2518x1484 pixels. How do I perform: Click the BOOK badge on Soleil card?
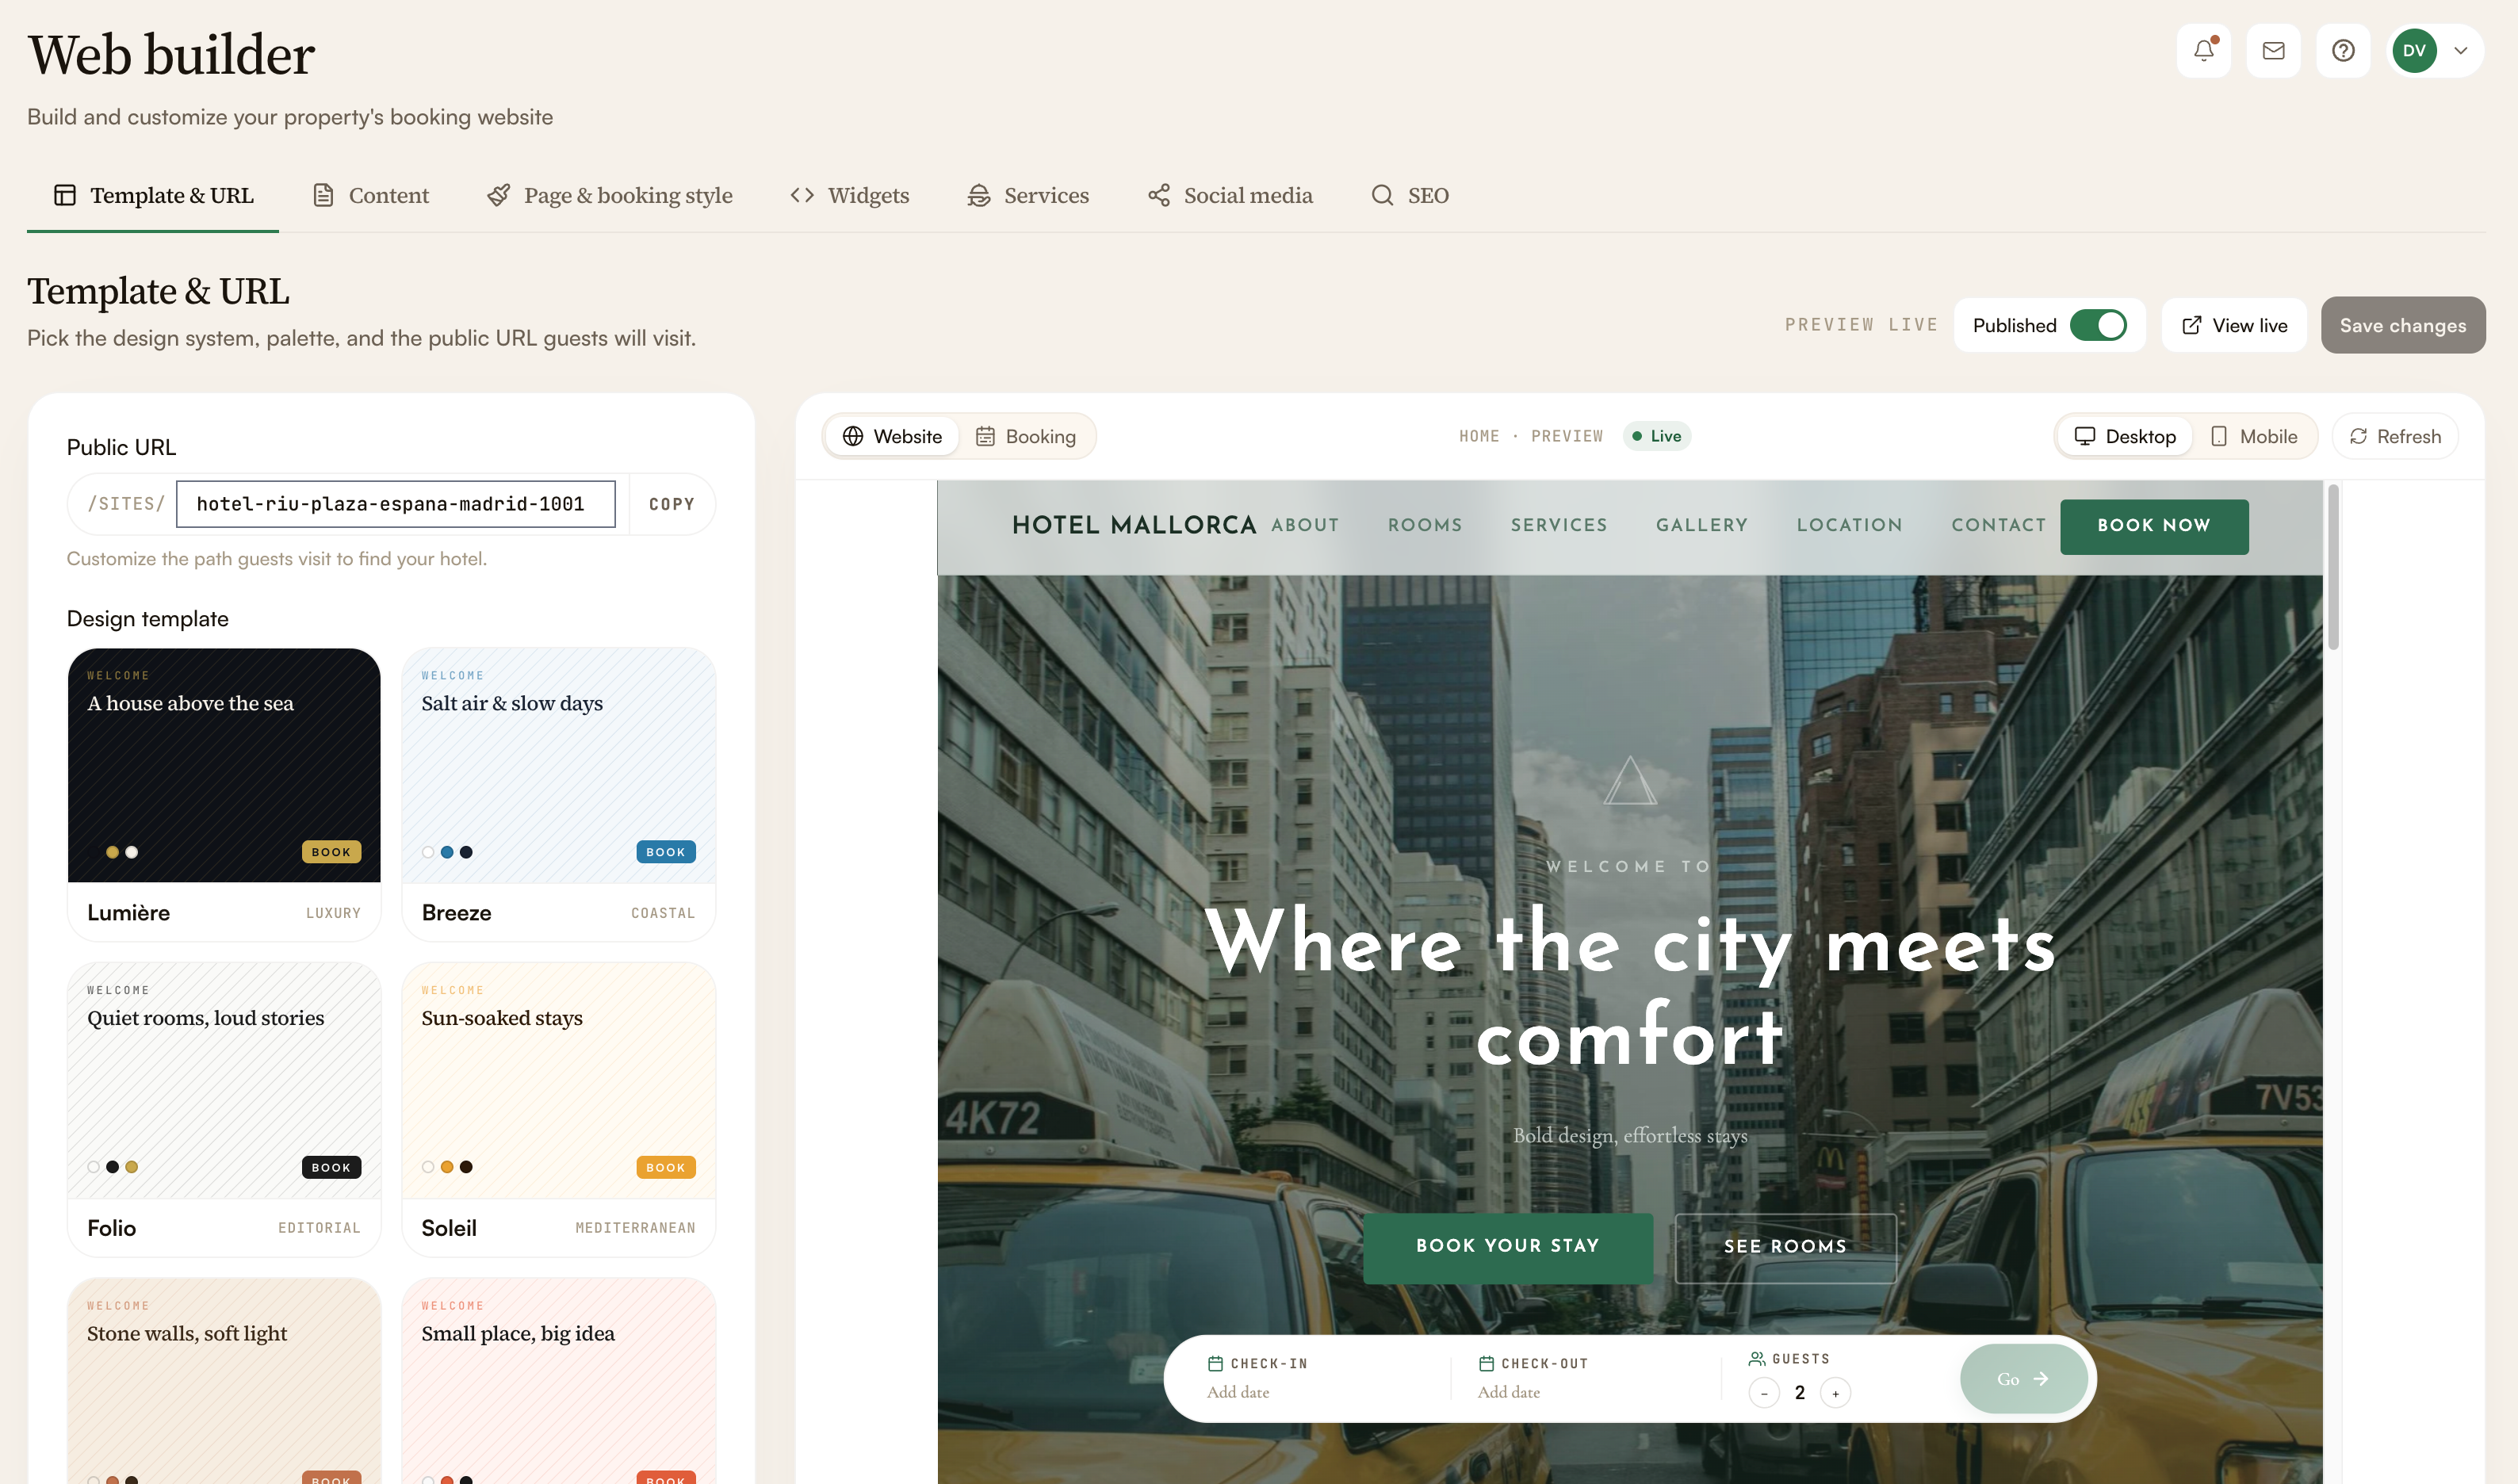pos(666,1167)
